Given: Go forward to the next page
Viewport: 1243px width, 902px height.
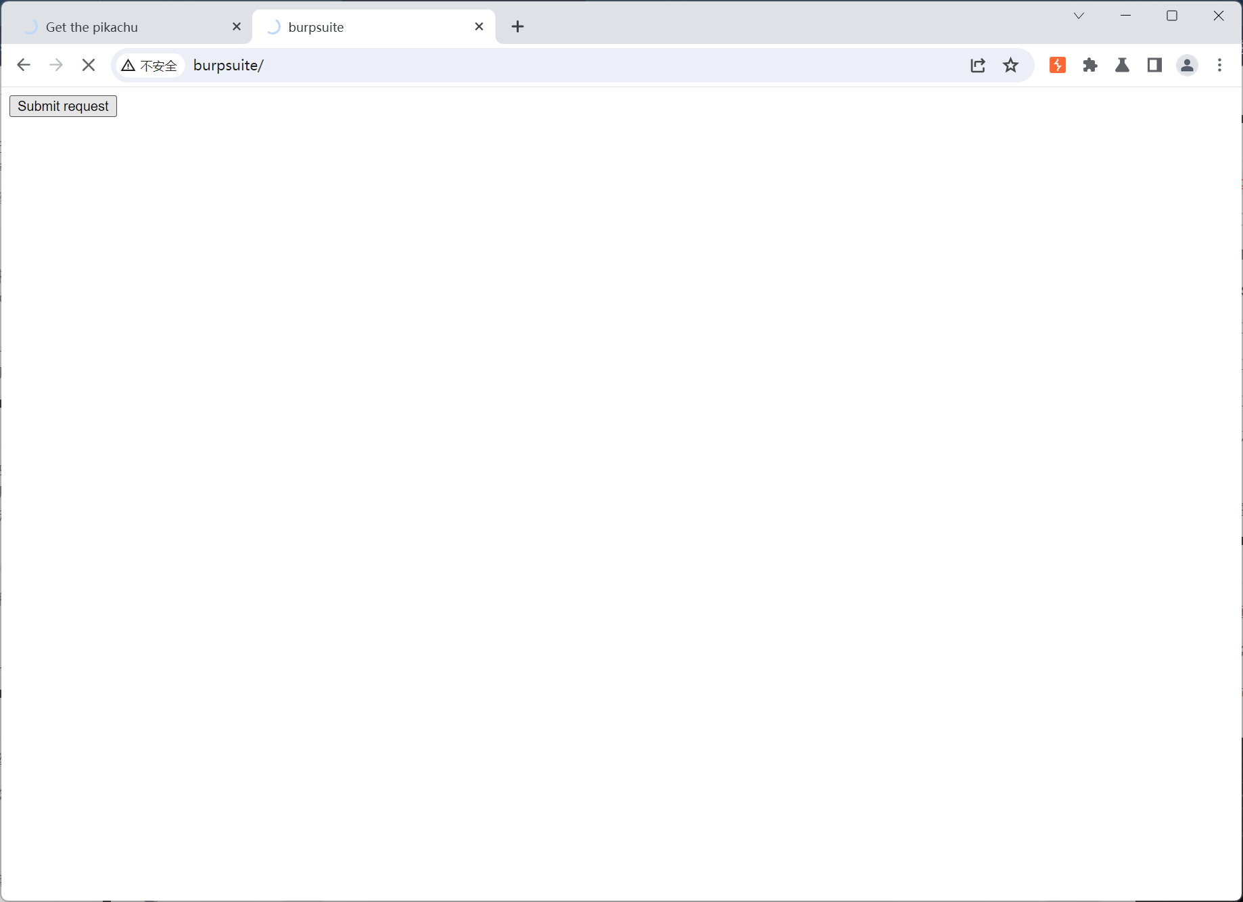Looking at the screenshot, I should 56,65.
